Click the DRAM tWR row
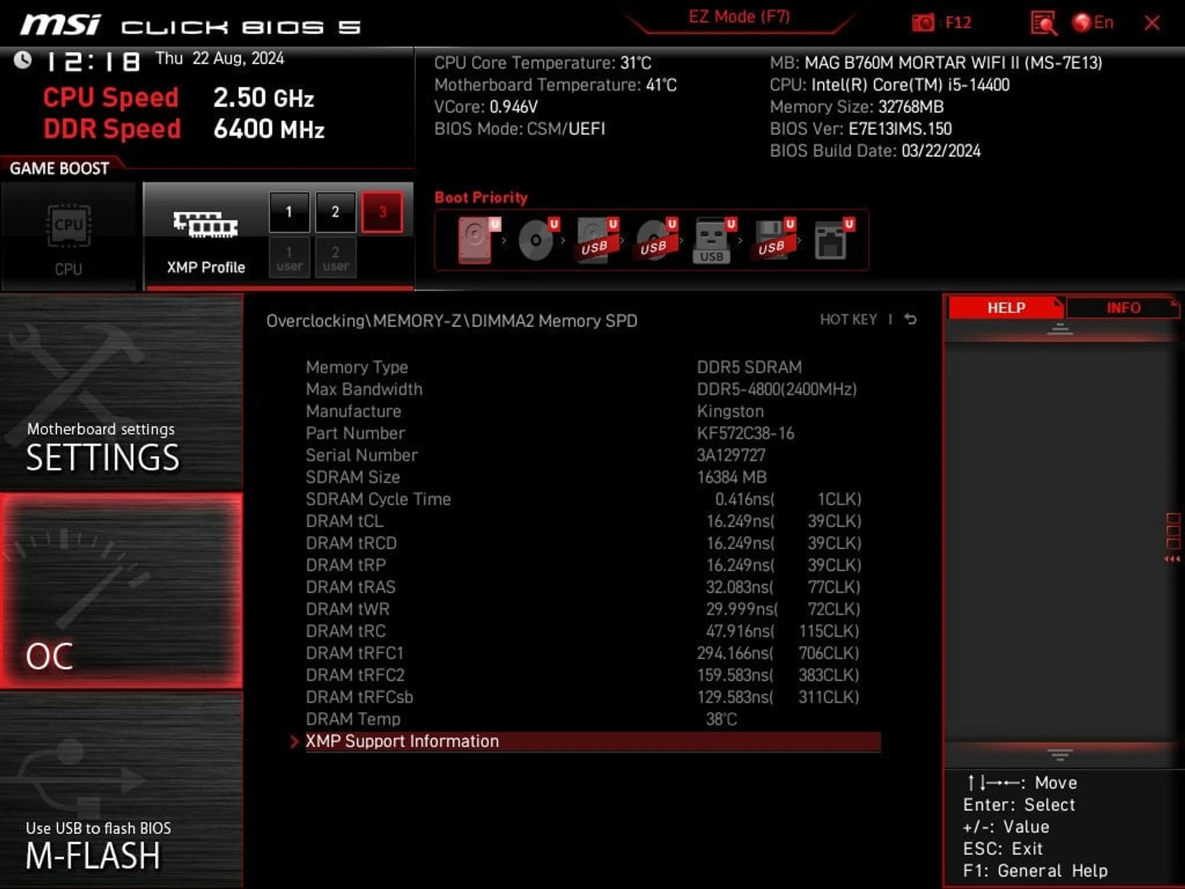 pos(592,609)
